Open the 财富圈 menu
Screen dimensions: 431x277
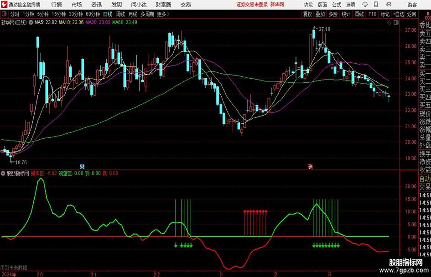point(163,5)
